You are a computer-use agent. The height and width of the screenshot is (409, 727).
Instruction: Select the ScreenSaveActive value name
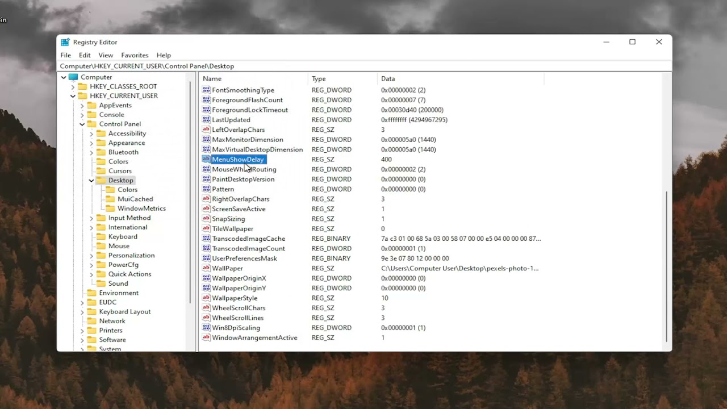click(x=239, y=209)
